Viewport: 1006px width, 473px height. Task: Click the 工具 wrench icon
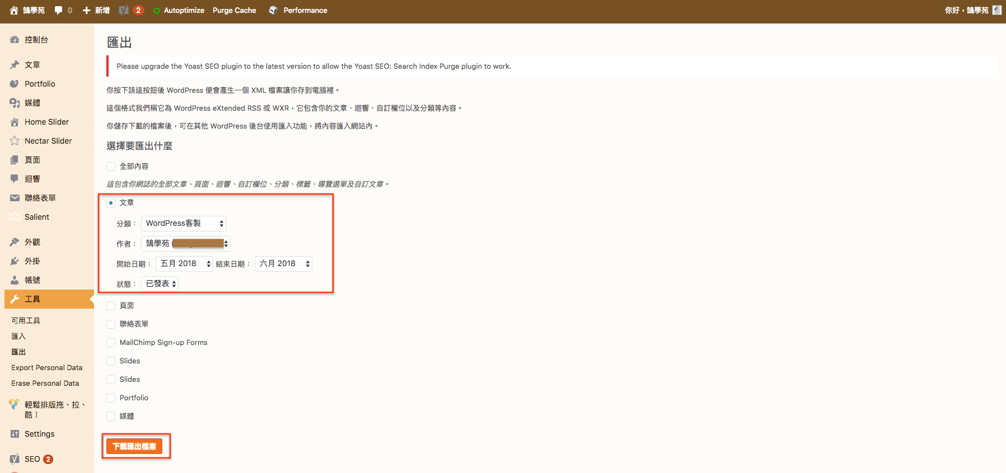(15, 299)
